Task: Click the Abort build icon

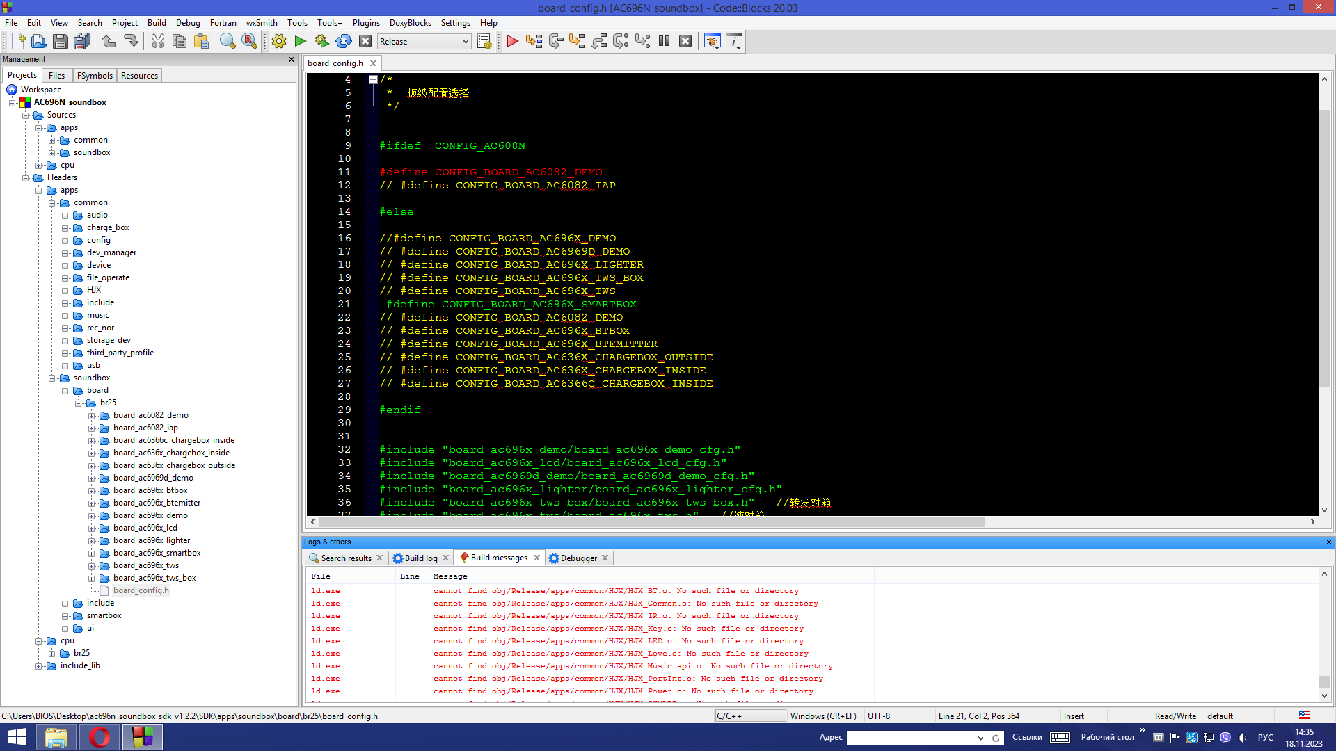Action: point(365,41)
